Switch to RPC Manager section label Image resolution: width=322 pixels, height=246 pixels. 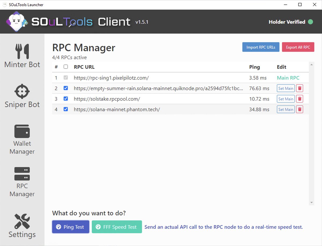22,190
